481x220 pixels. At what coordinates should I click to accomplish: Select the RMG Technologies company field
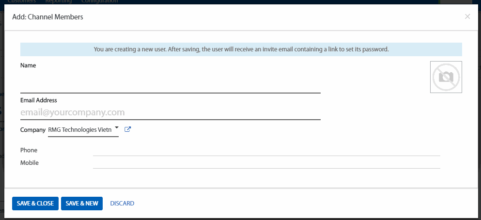click(80, 130)
